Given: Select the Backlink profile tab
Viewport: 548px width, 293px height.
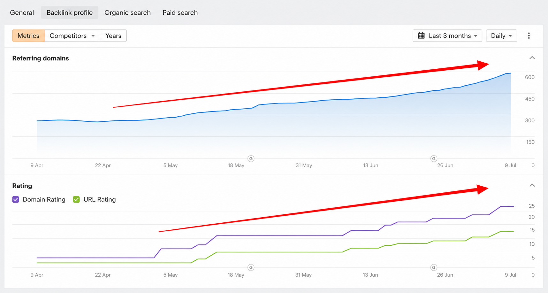Looking at the screenshot, I should [x=70, y=12].
